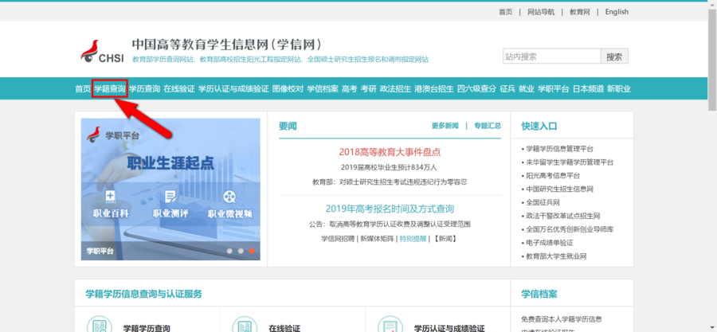The height and width of the screenshot is (332, 717).
Task: Open 全国征兵网 quick link
Action: pos(543,203)
